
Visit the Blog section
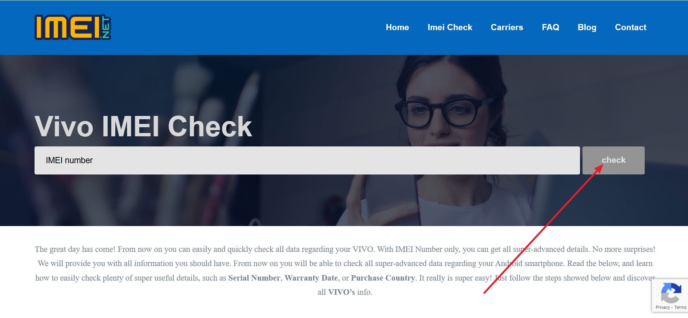coord(587,27)
